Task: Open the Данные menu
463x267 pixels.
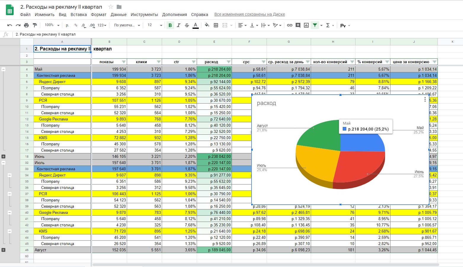Action: tap(118, 15)
